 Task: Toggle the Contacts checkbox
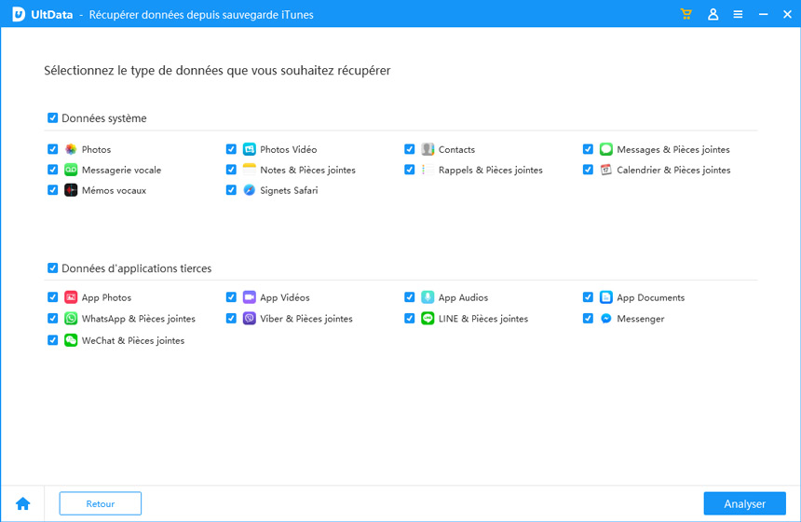tap(410, 149)
